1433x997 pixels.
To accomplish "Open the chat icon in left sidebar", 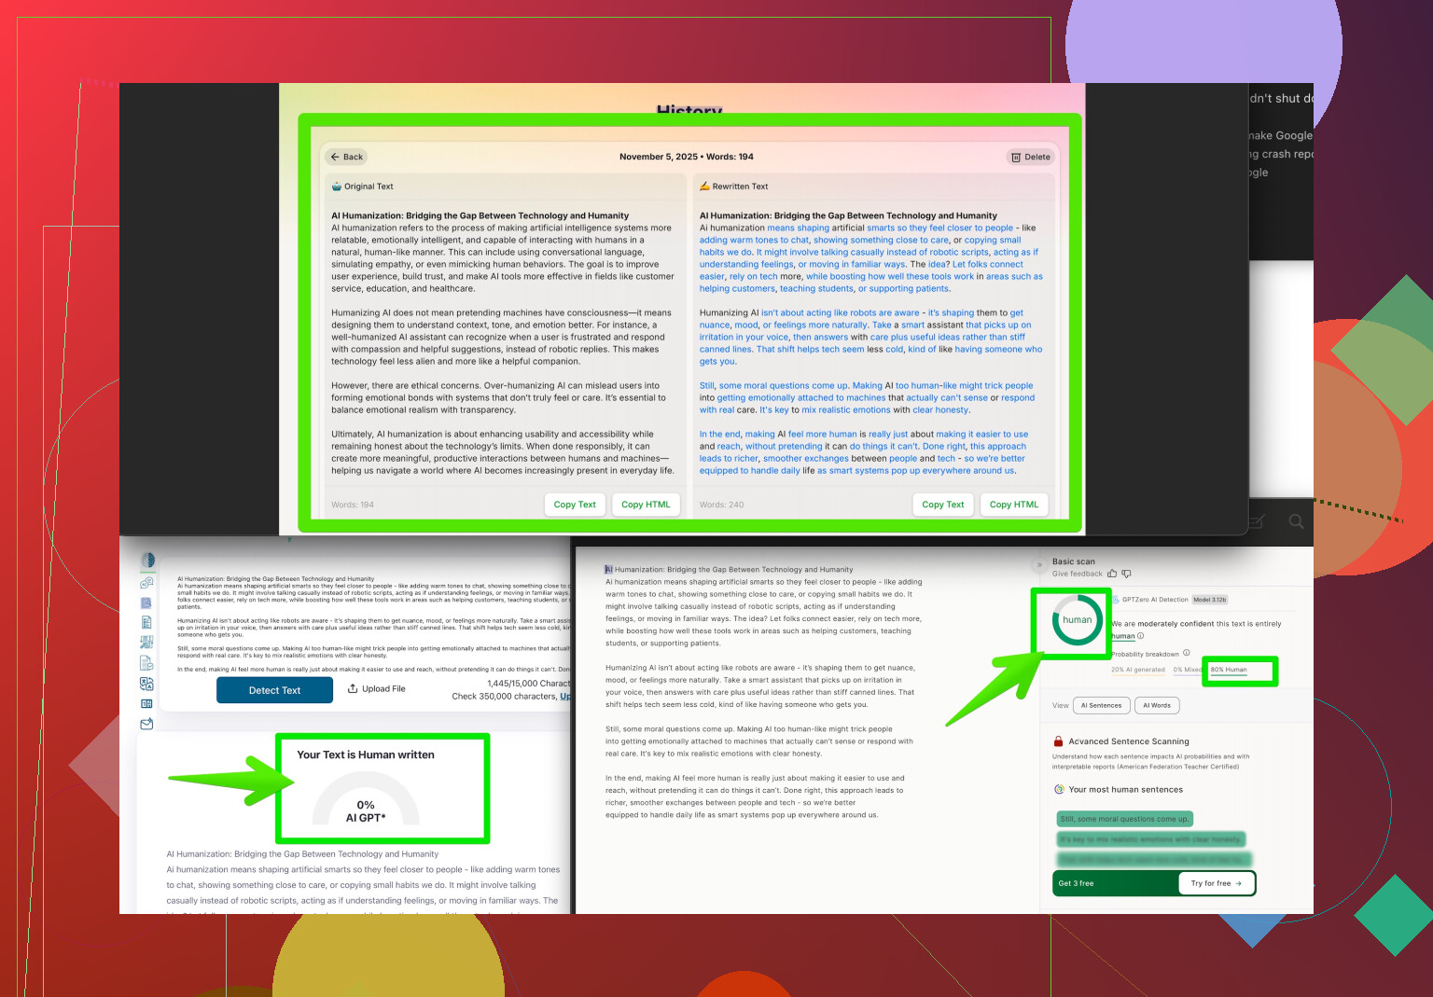I will pyautogui.click(x=146, y=583).
